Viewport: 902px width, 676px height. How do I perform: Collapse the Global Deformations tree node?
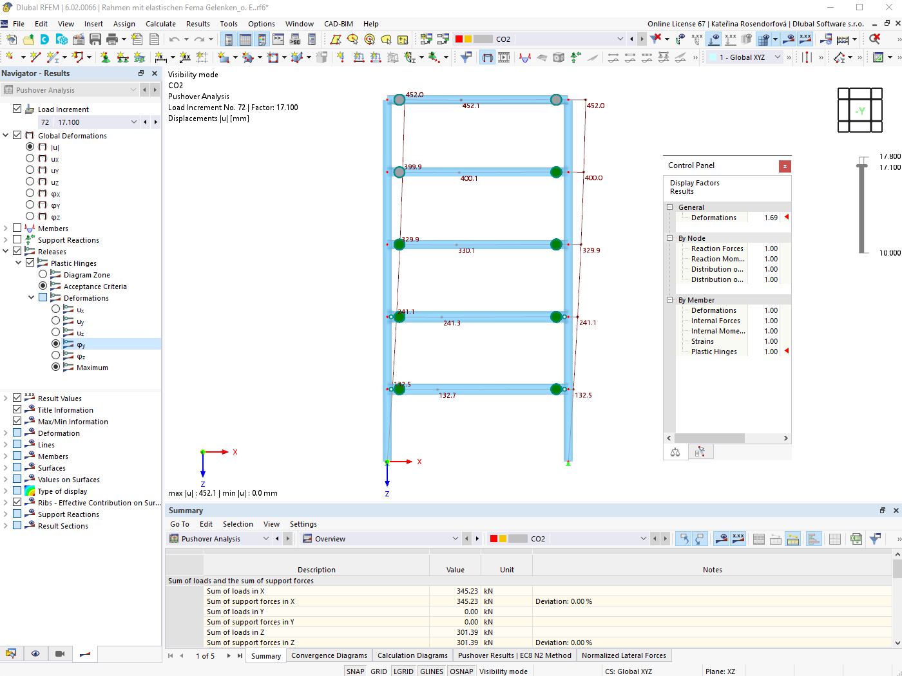coord(6,135)
